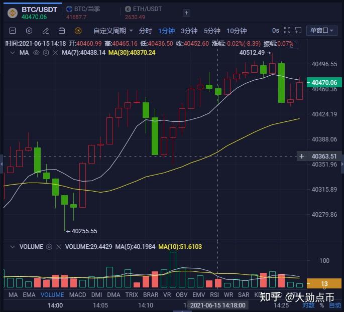Open the custom period dropdown 自定义周期
344x312 pixels.
pyautogui.click(x=113, y=31)
